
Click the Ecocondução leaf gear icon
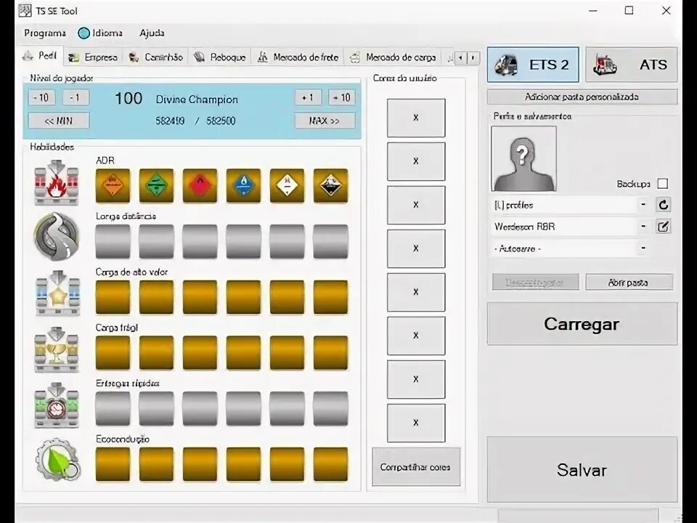pyautogui.click(x=58, y=461)
